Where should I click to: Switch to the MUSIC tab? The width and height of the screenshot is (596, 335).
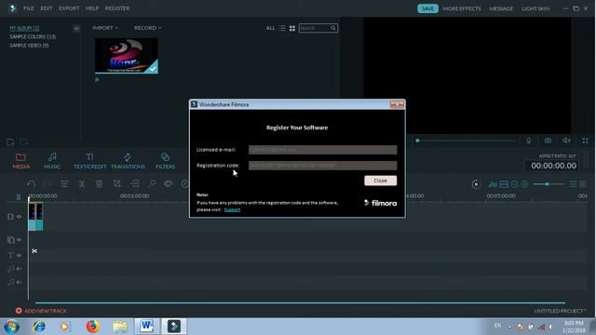coord(52,161)
